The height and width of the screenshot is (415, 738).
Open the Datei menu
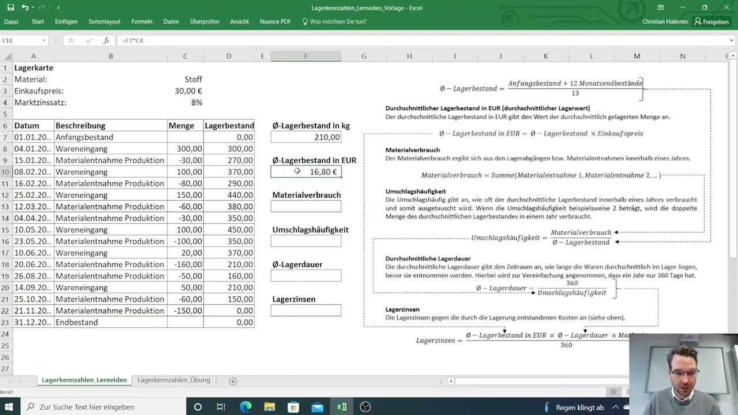[11, 21]
